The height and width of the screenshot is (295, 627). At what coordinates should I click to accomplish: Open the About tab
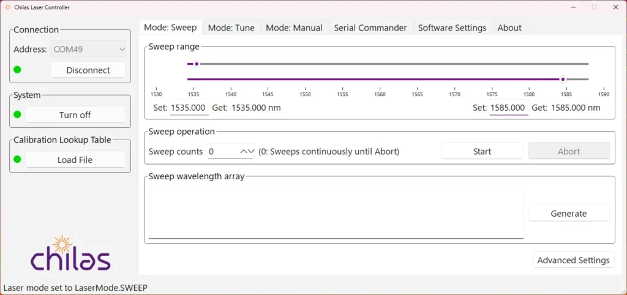click(x=509, y=28)
